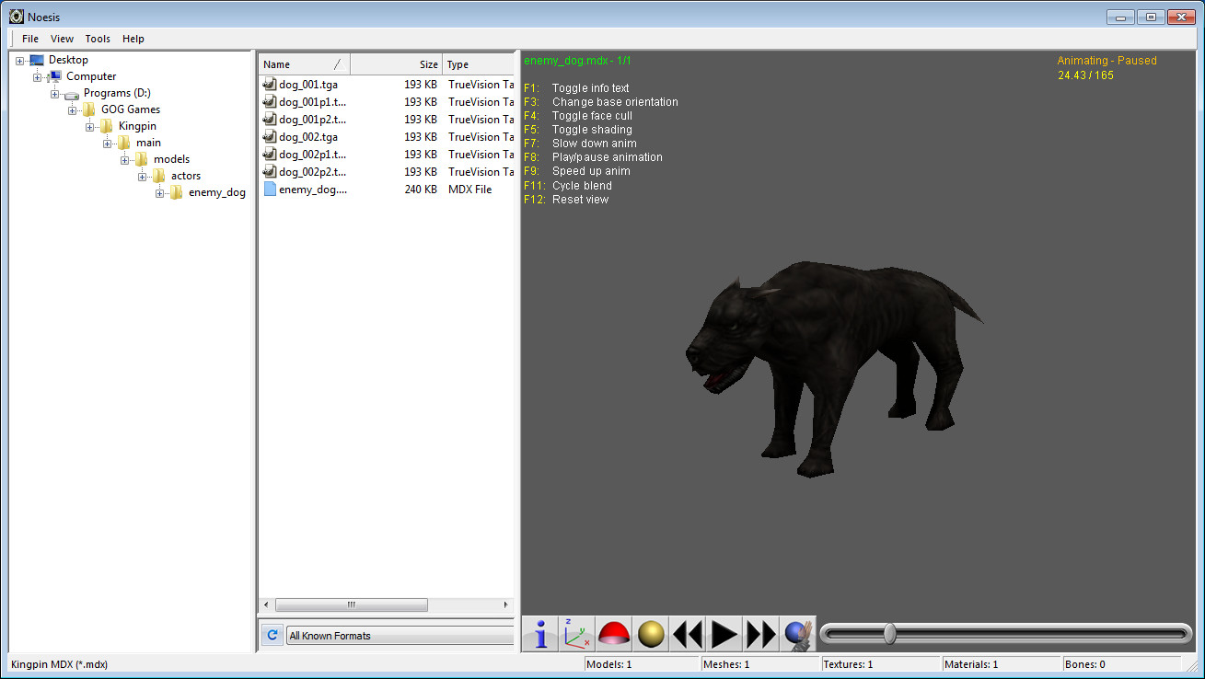Click the fast-forward speed up animation button
This screenshot has width=1205, height=679.
761,634
